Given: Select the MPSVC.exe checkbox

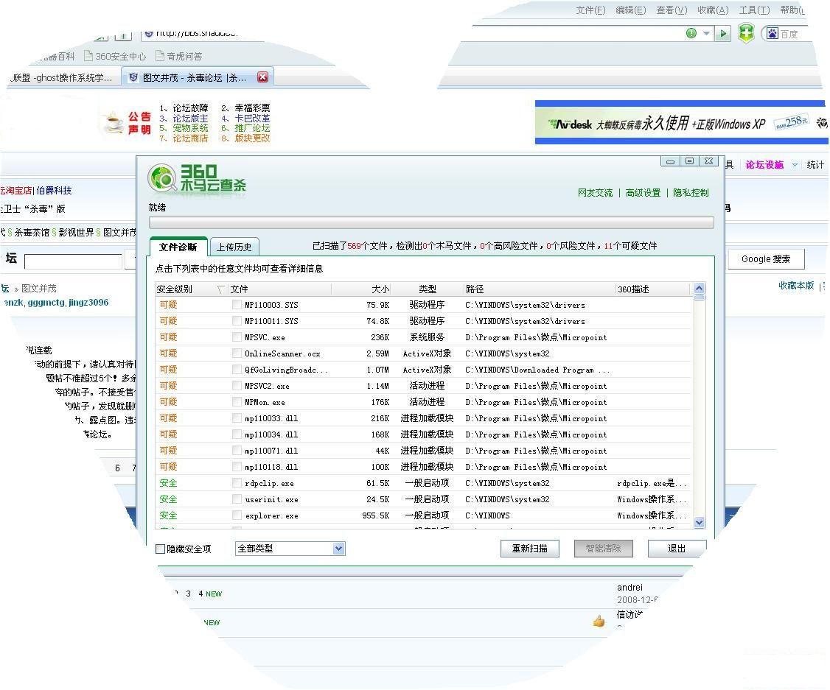Looking at the screenshot, I should 237,337.
